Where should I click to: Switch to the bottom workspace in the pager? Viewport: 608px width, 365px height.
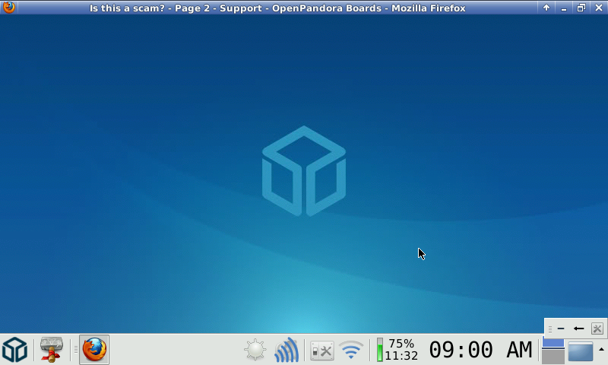[x=553, y=357]
